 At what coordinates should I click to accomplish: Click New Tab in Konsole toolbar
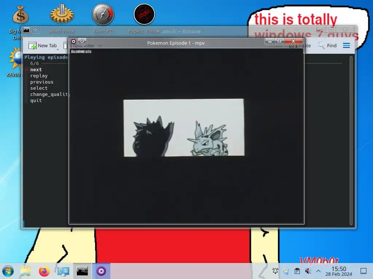[43, 45]
